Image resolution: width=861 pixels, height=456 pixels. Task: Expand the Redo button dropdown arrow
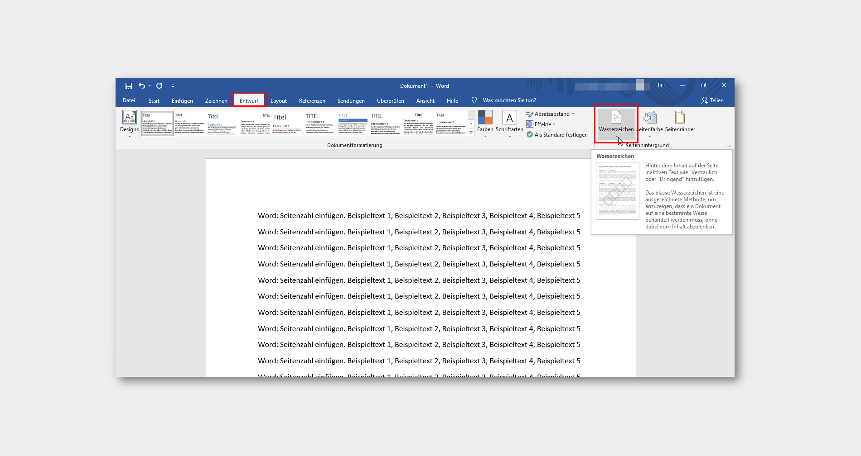coord(150,85)
